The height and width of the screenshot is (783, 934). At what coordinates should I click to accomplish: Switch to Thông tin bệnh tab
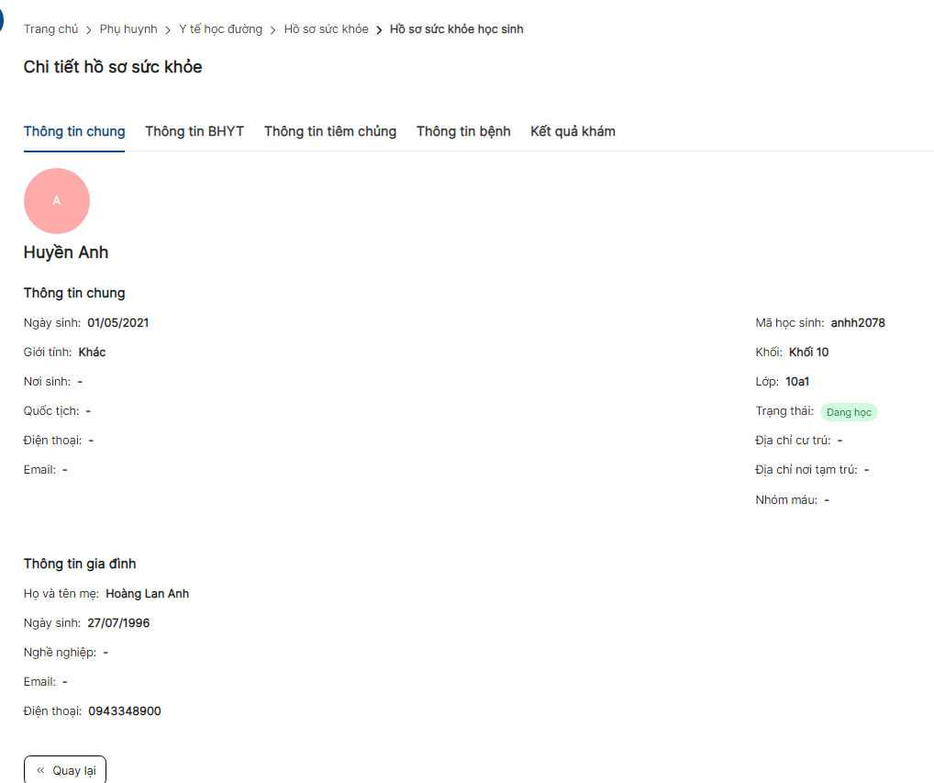point(463,131)
